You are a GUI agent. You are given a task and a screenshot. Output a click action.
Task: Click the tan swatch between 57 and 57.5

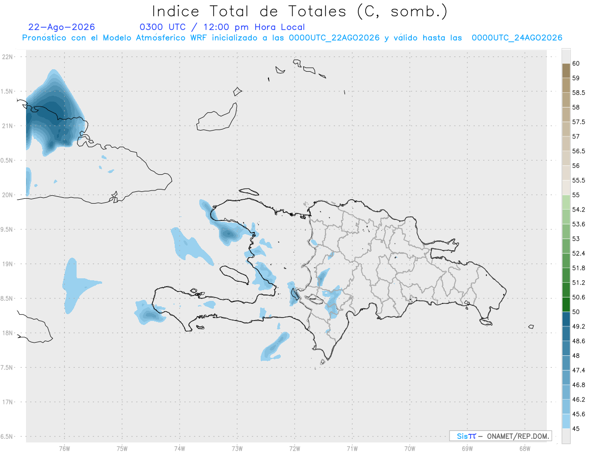pos(566,129)
